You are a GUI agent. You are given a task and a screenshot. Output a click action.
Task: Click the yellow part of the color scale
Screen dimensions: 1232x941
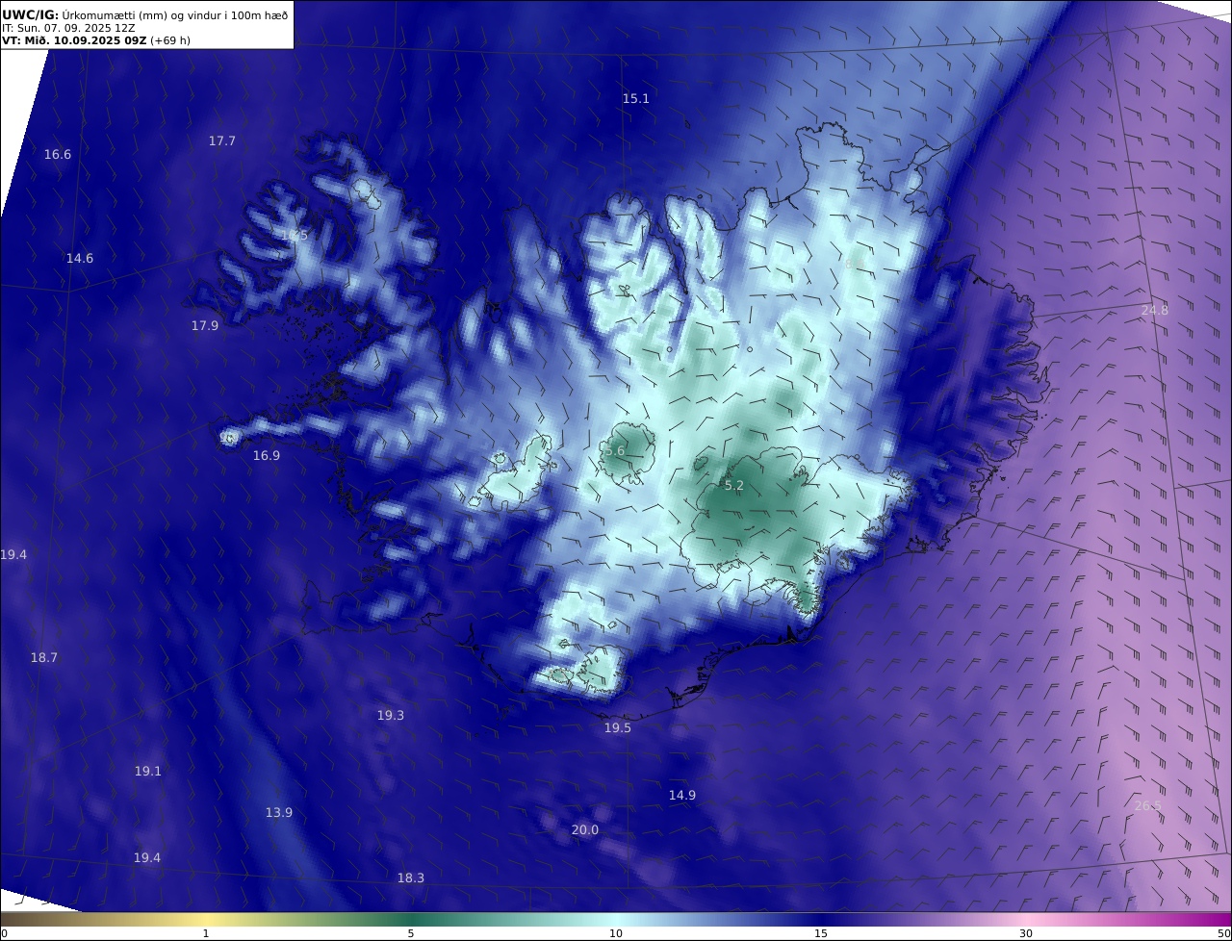[207, 920]
